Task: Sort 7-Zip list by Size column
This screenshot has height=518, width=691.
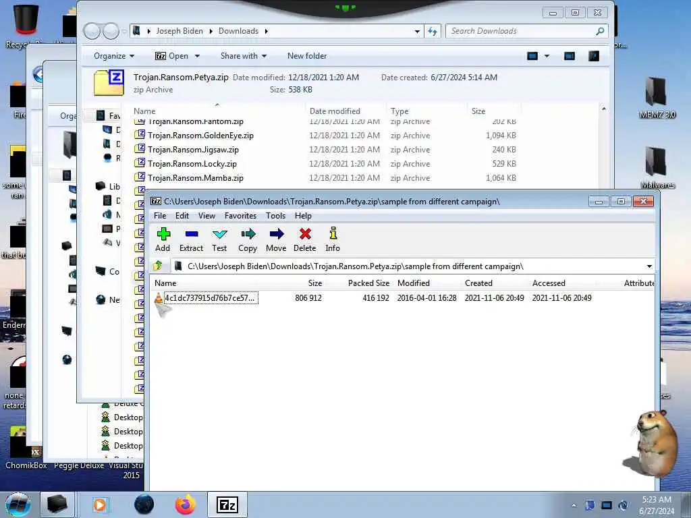Action: click(x=315, y=283)
